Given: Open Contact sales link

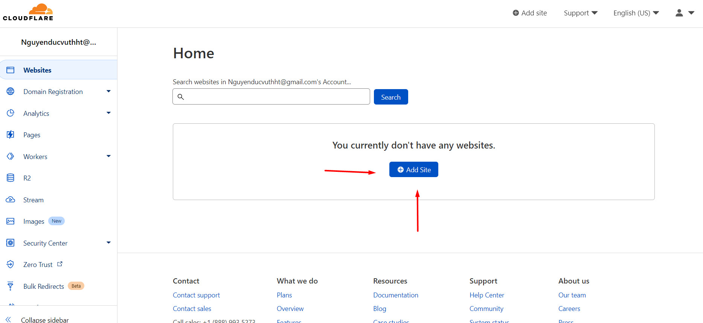Looking at the screenshot, I should (192, 309).
